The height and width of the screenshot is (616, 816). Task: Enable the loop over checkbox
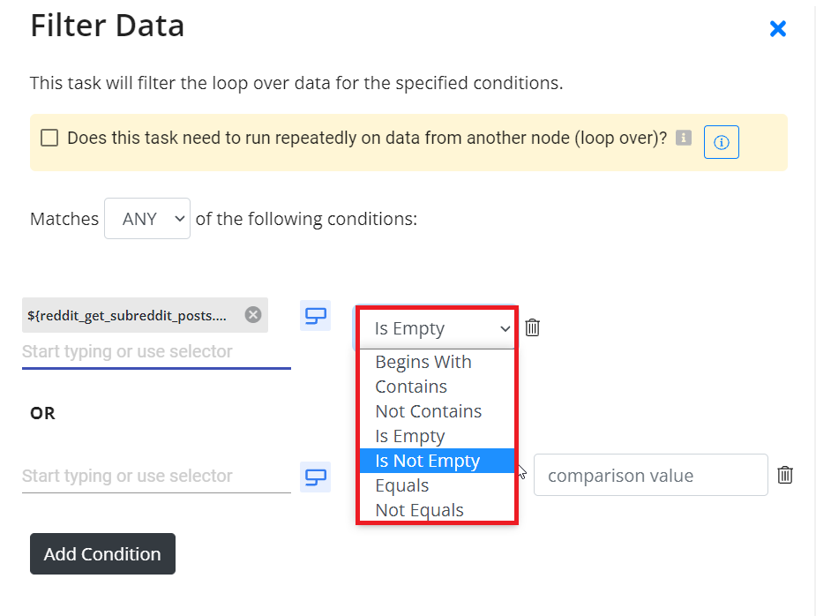tap(49, 138)
